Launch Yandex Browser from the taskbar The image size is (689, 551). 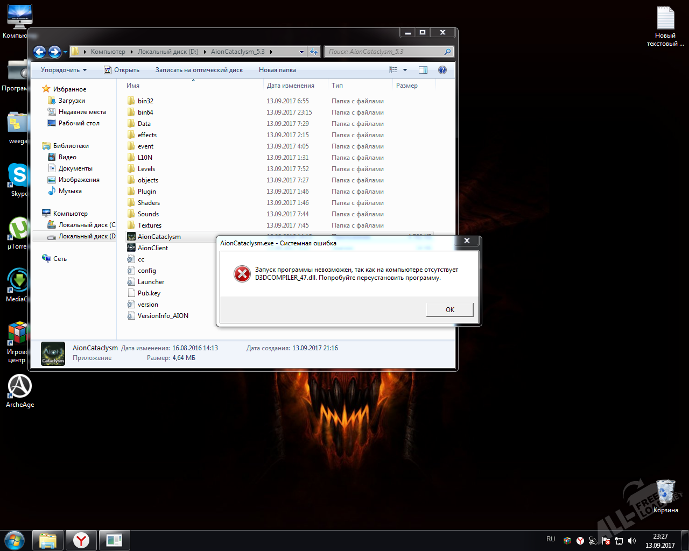tap(81, 540)
